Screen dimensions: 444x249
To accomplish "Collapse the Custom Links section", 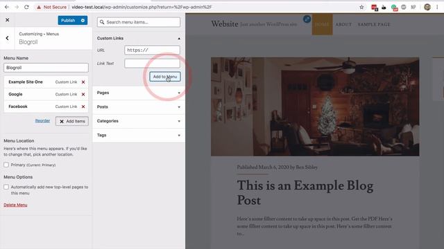I will 179,39.
